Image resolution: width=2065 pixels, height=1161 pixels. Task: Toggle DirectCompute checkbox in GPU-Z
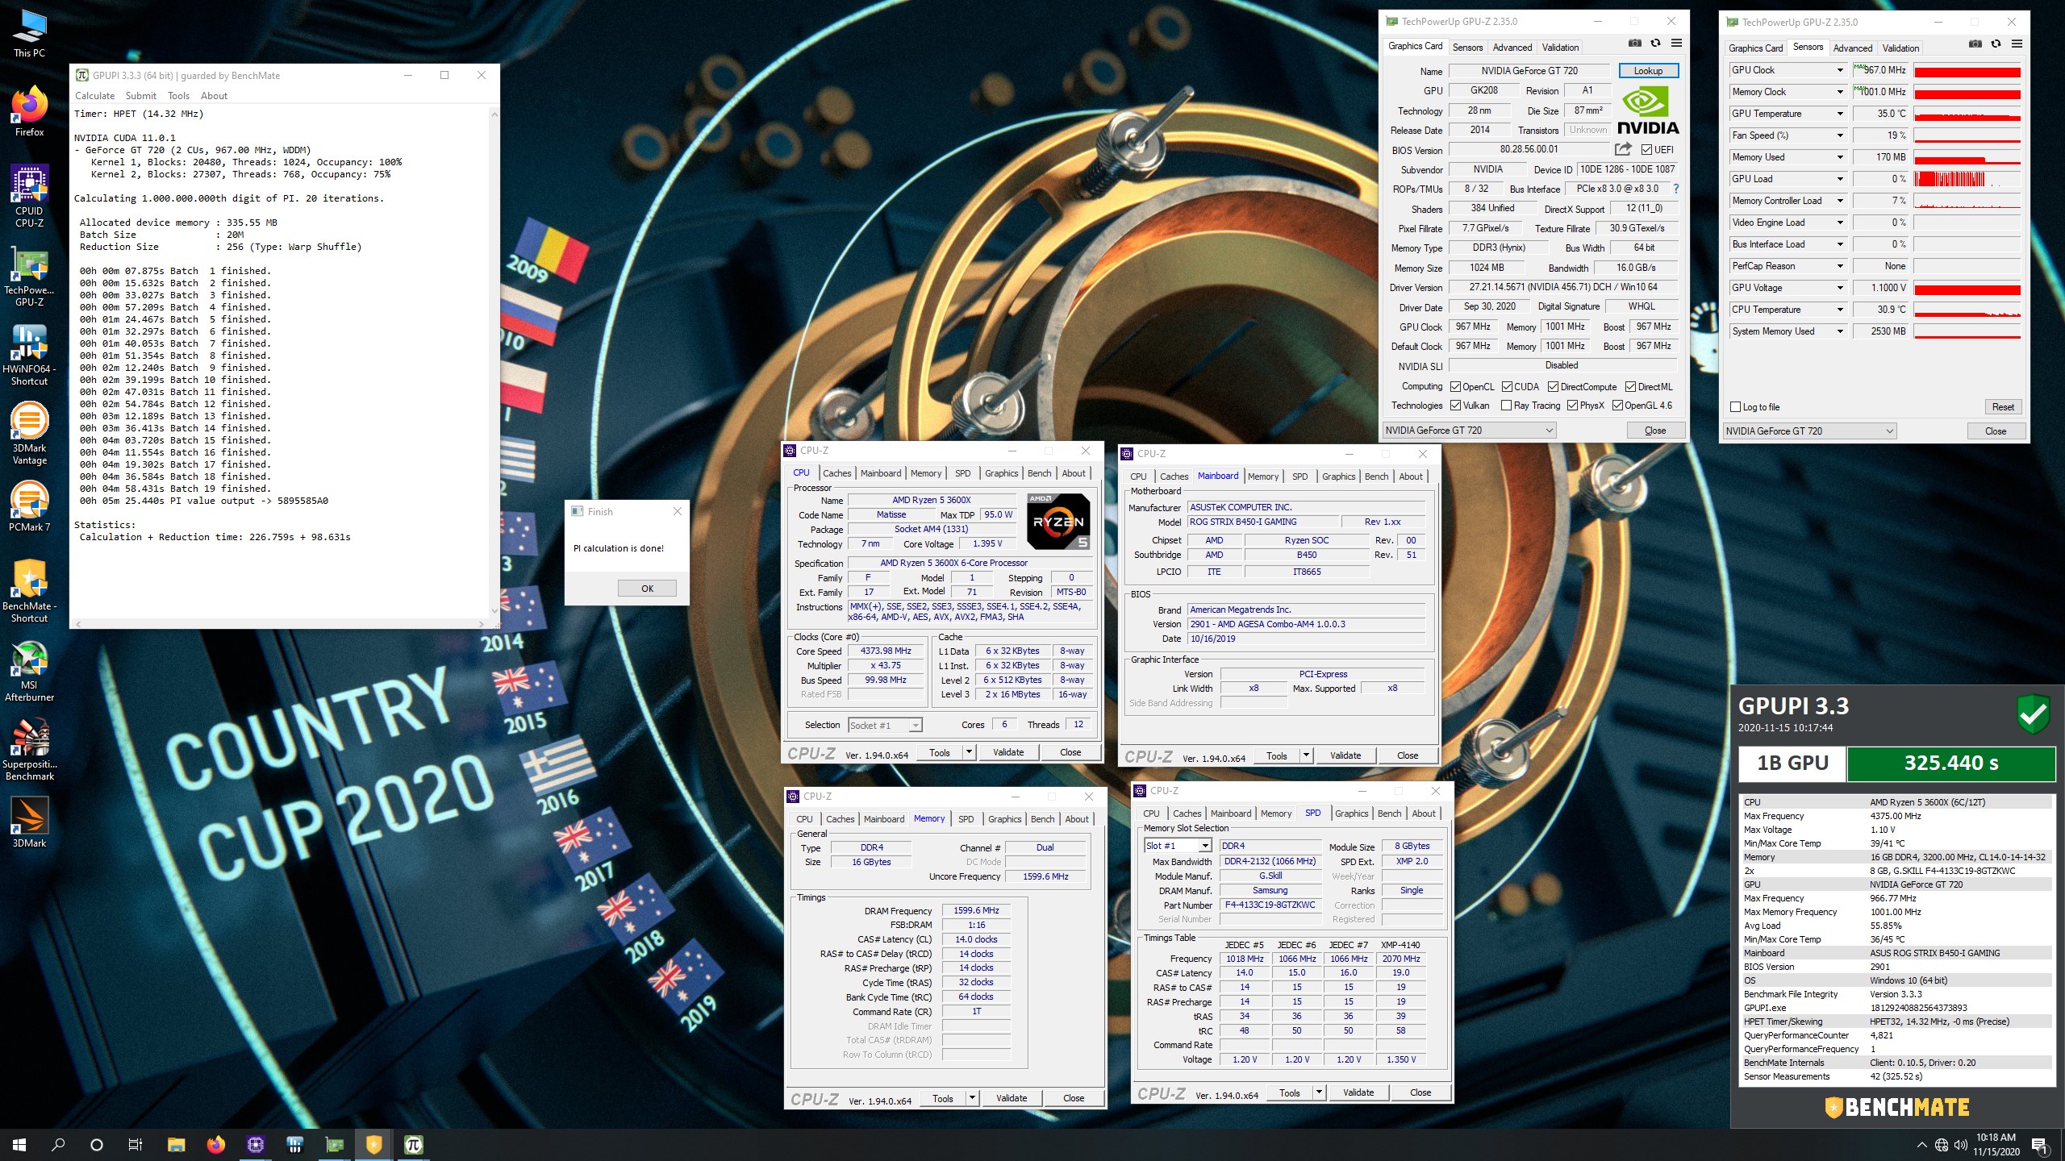click(1553, 387)
